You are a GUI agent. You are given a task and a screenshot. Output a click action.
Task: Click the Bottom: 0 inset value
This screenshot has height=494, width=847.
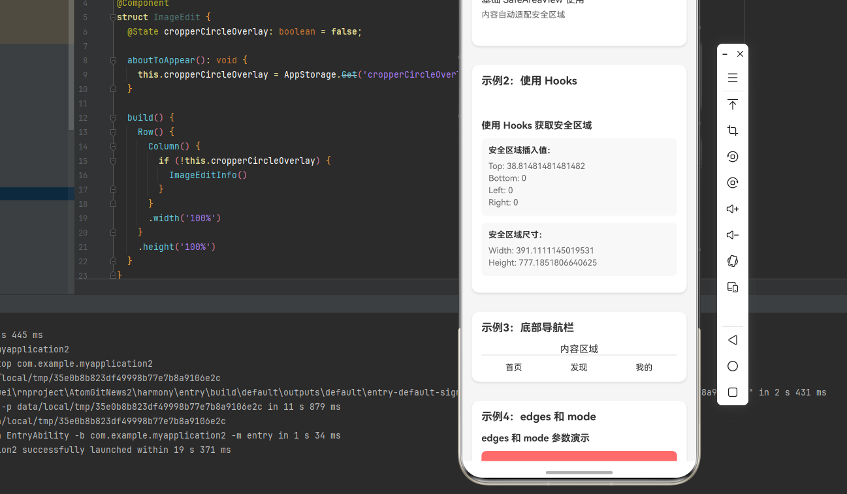pos(507,178)
